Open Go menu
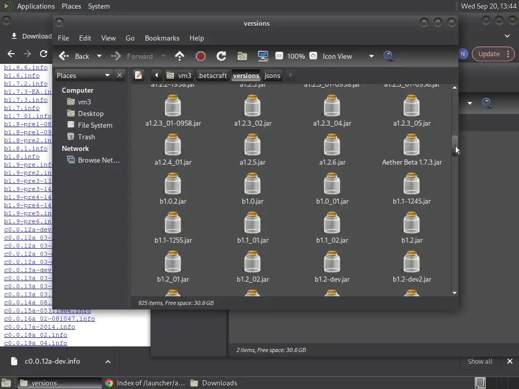519x389 pixels. (130, 38)
